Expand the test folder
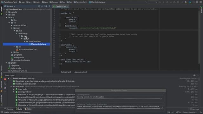 (x=12, y=52)
